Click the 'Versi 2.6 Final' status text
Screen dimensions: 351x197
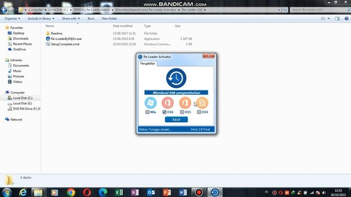(200, 129)
